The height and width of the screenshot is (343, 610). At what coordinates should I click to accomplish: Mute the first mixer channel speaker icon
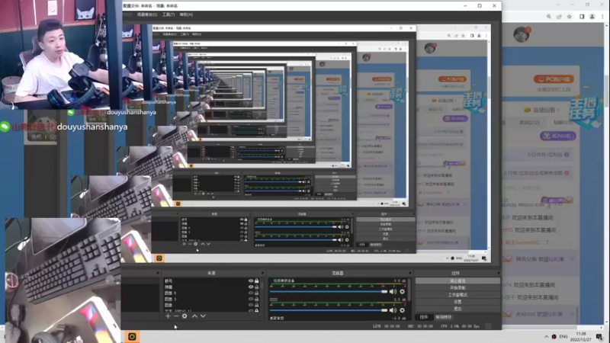tap(393, 291)
